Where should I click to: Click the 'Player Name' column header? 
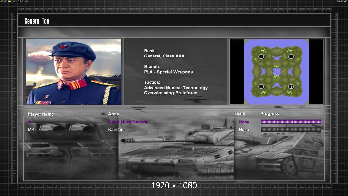click(x=41, y=114)
